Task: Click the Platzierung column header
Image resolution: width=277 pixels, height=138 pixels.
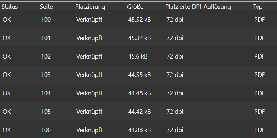Action: pos(90,7)
